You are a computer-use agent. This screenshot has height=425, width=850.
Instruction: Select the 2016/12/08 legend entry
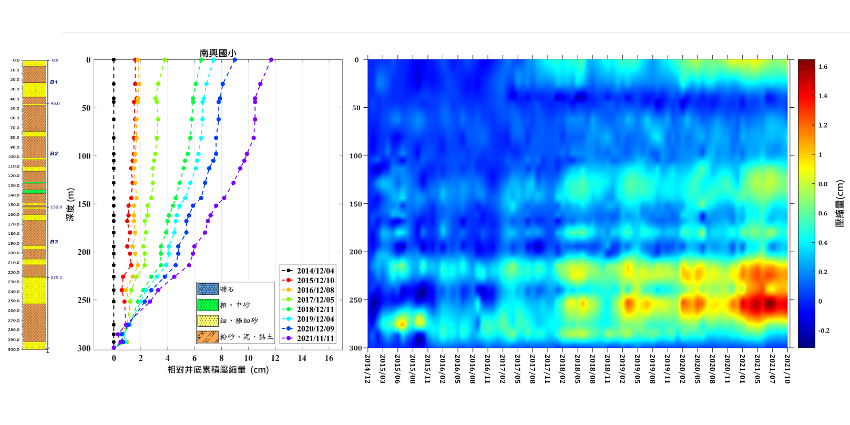(315, 290)
